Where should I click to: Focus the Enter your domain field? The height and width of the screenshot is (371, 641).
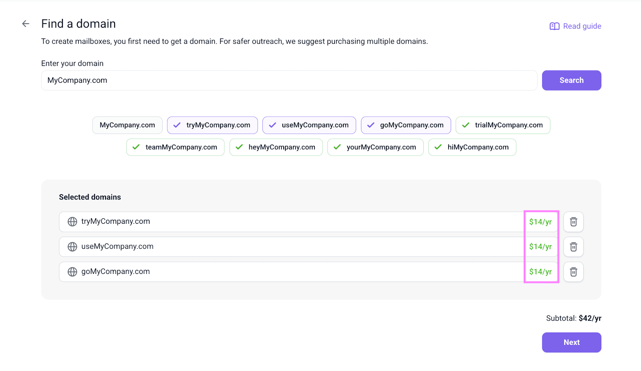(x=288, y=81)
